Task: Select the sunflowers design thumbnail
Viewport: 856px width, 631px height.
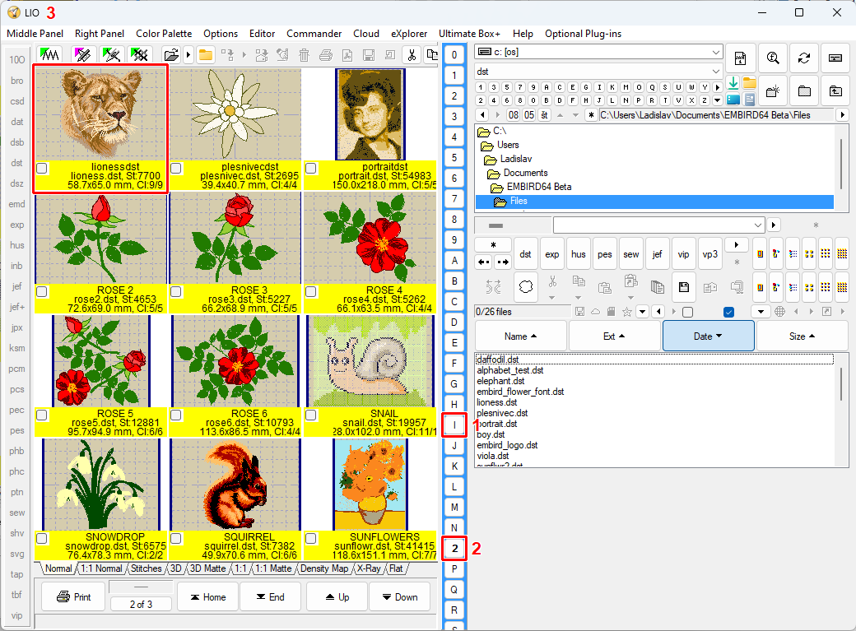Action: [370, 484]
